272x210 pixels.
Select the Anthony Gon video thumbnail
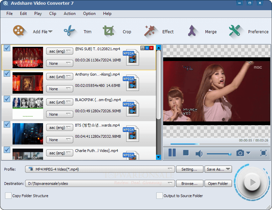pos(28,83)
